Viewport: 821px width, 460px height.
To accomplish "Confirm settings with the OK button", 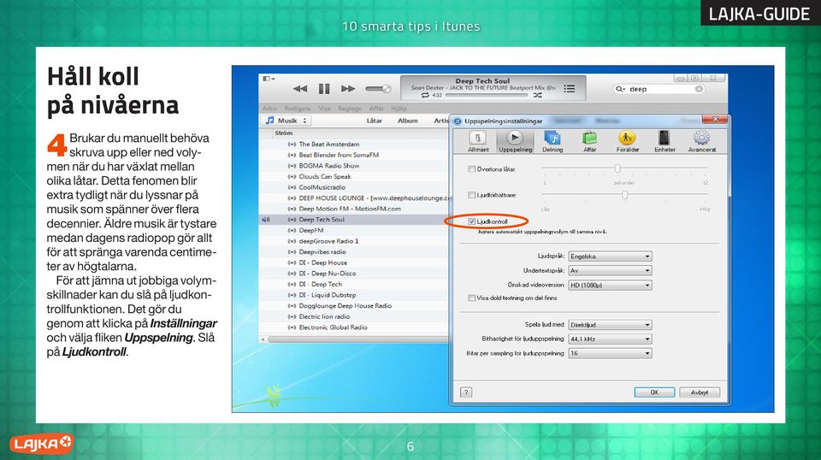I will pos(654,392).
